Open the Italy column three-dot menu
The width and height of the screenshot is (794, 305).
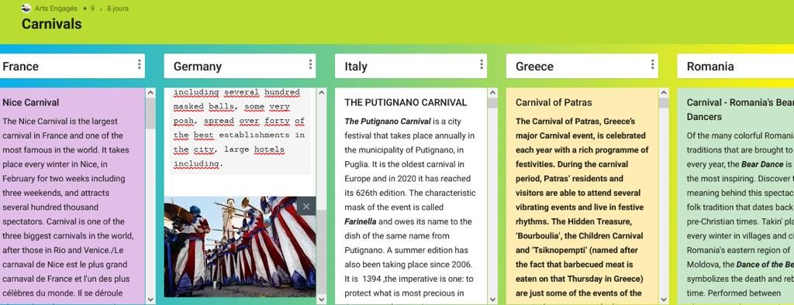[x=482, y=64]
